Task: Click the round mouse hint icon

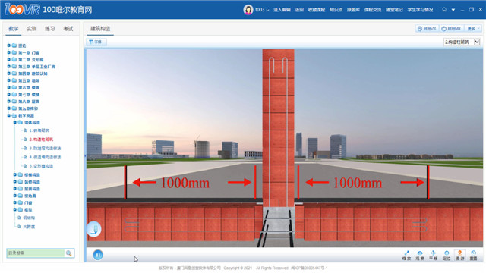Action: point(94,229)
